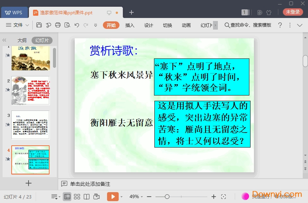Click the export-to-PDF icon beside Save
The width and height of the screenshot is (308, 203).
(48, 25)
